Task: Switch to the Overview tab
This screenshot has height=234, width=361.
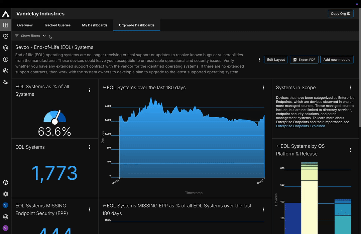Action: pyautogui.click(x=25, y=25)
